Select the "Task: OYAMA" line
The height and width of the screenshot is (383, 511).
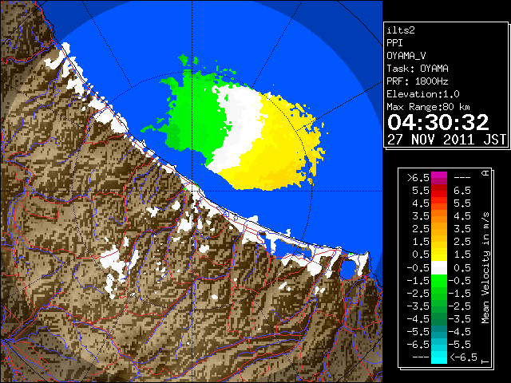pos(418,69)
